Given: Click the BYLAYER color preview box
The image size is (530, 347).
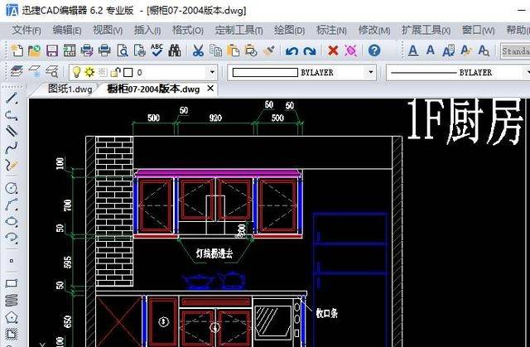Looking at the screenshot, I should point(265,72).
